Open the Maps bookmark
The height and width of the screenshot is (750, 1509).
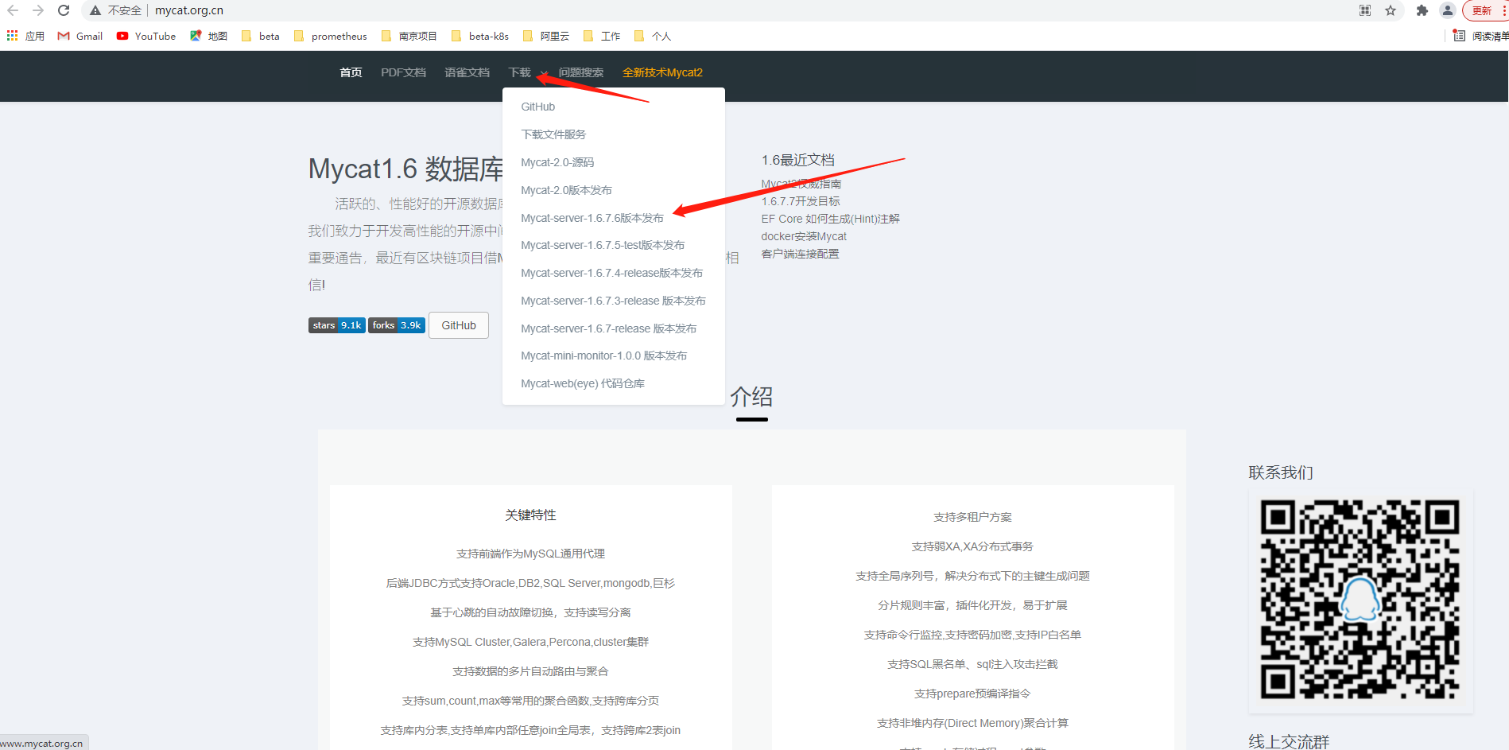209,36
